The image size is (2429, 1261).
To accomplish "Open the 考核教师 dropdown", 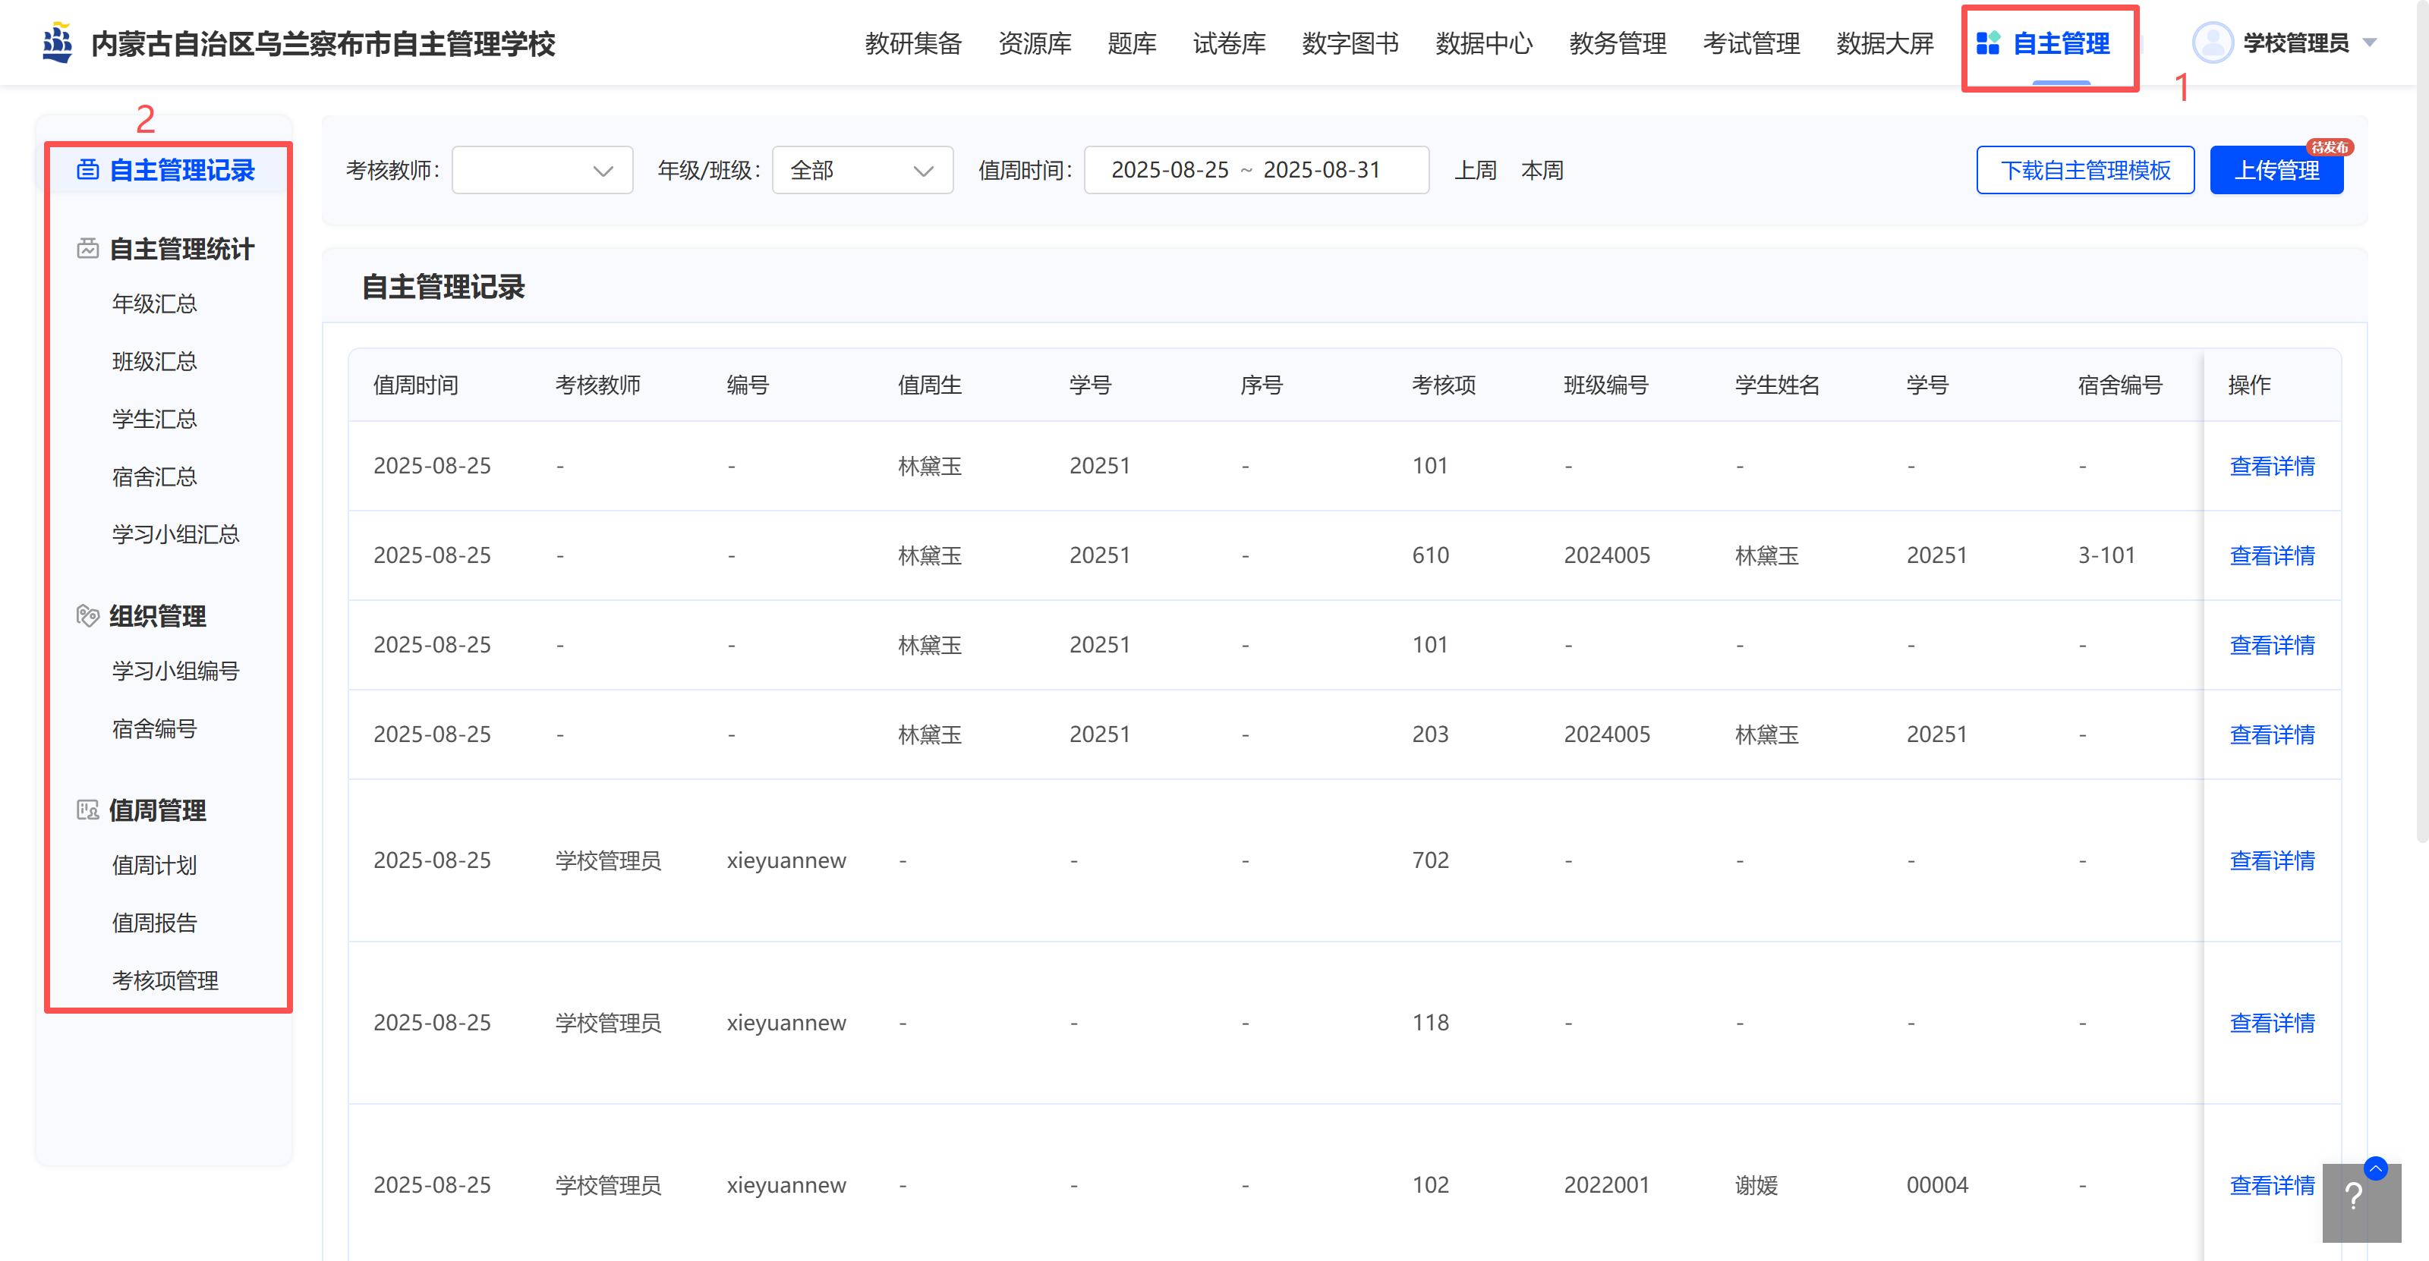I will pos(542,171).
